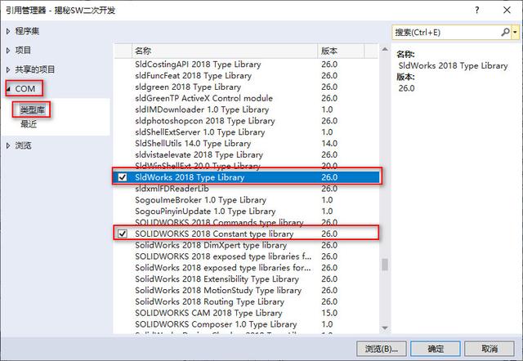Uncheck SldWorks 2018 Type Library checkbox
This screenshot has height=361, width=523.
[123, 177]
